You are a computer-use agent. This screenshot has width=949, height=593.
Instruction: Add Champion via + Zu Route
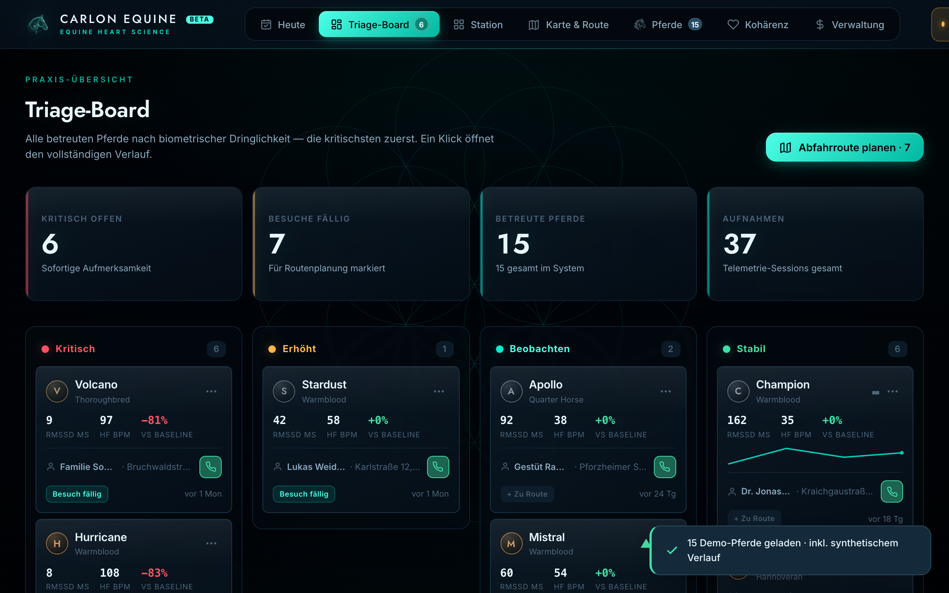pyautogui.click(x=754, y=518)
